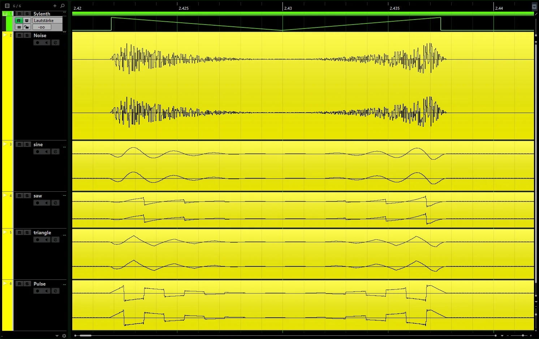Solo the triangle track
This screenshot has height=339, width=539.
point(27,232)
